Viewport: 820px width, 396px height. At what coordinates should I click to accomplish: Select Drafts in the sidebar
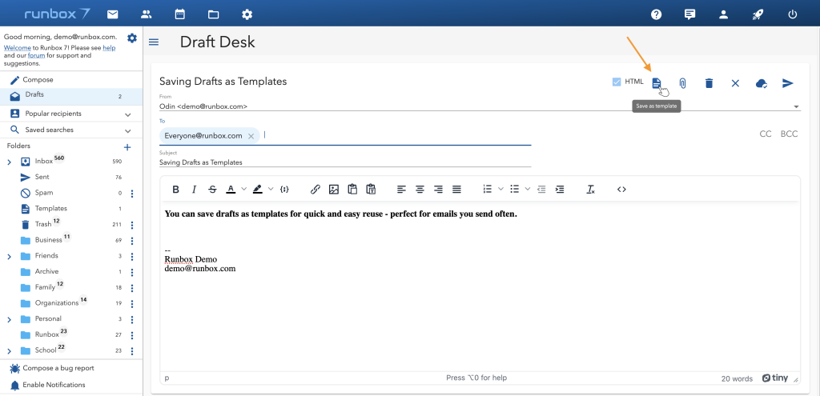pyautogui.click(x=71, y=97)
